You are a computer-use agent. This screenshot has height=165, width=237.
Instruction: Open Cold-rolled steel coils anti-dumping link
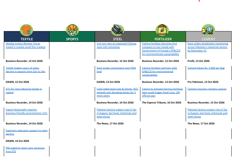(117, 92)
